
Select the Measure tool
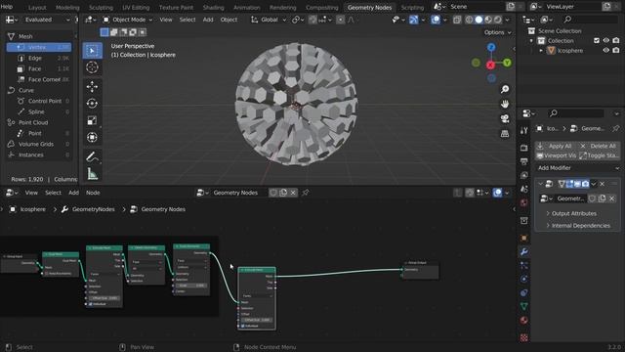(x=92, y=174)
